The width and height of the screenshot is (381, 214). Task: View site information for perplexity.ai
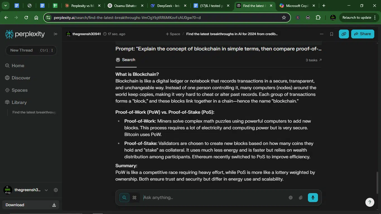48,18
